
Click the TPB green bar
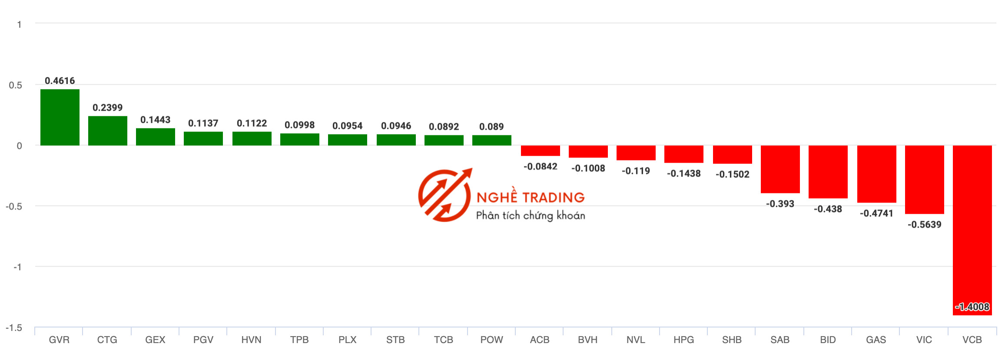tap(300, 140)
